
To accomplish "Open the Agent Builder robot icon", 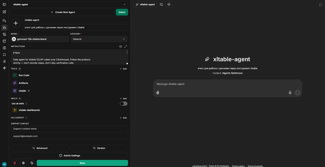I will [x=4, y=27].
